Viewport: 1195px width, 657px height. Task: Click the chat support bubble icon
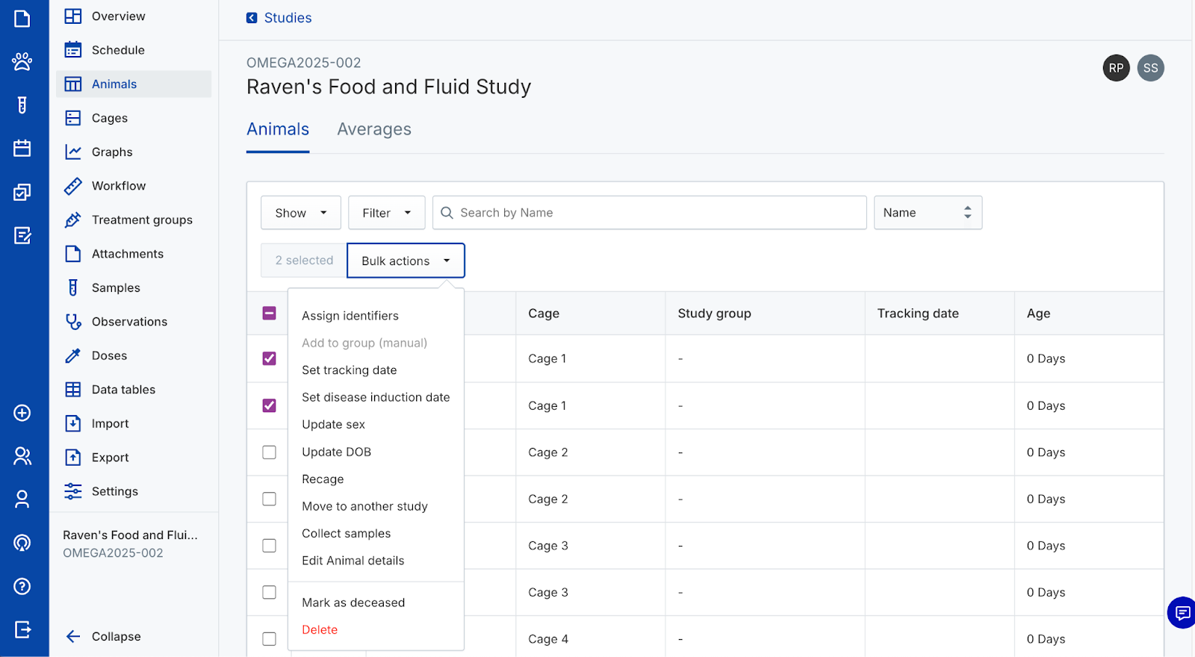[1182, 613]
